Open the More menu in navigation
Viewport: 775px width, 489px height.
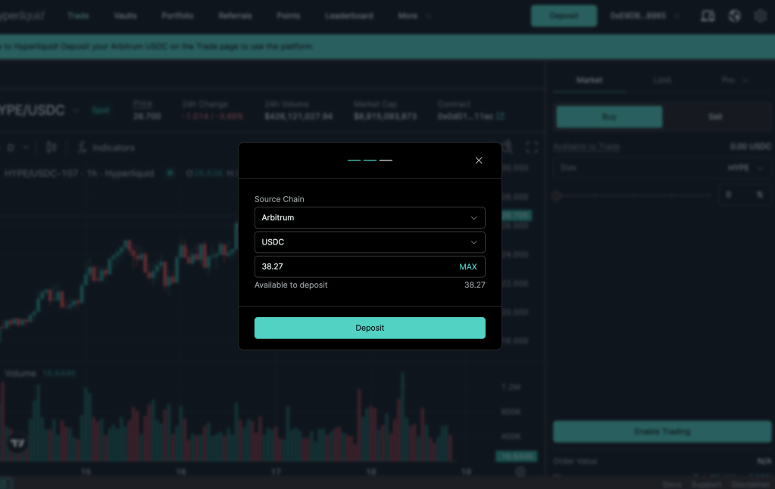(x=414, y=16)
